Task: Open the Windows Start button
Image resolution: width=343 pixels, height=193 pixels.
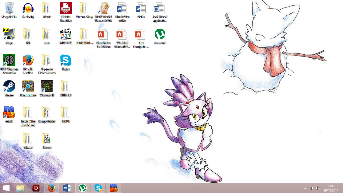Action: click(6, 188)
